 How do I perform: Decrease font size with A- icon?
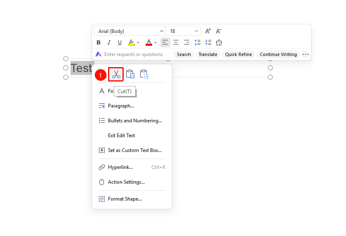click(x=219, y=31)
